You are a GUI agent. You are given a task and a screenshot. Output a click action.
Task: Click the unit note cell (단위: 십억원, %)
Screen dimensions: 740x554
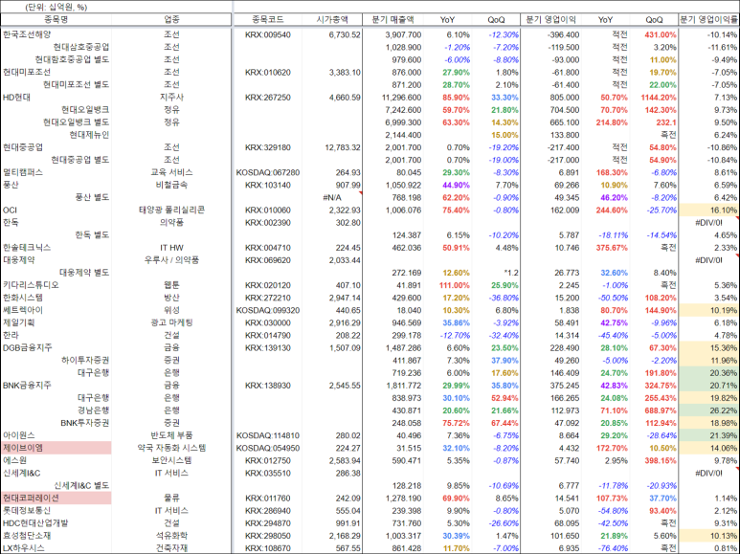pos(56,7)
